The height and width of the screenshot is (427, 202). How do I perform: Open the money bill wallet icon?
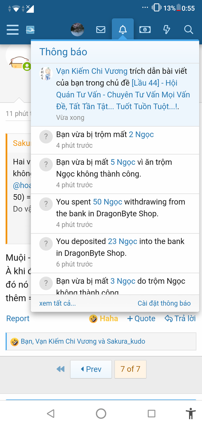[145, 30]
